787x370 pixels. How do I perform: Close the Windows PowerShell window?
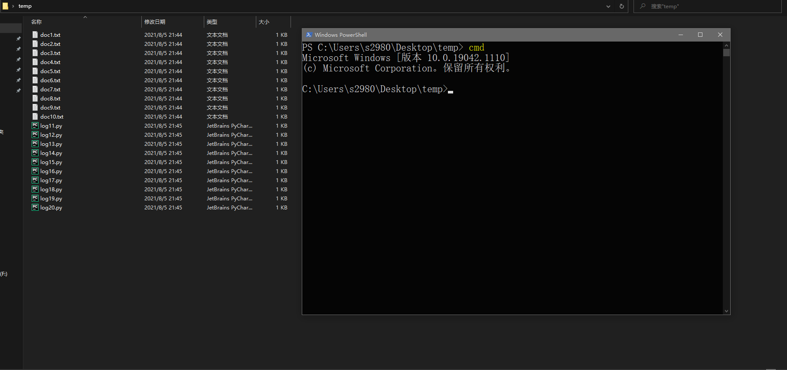click(x=720, y=35)
